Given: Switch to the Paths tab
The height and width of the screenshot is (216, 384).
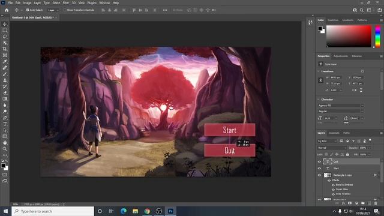Looking at the screenshot, I should click(x=346, y=133).
